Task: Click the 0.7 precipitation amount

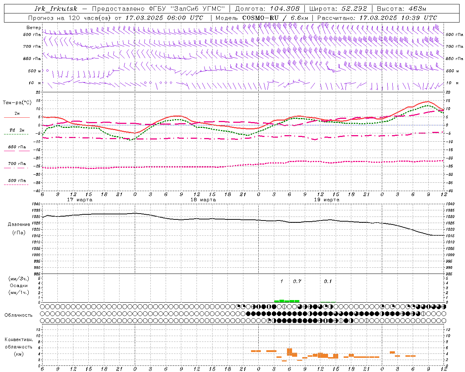Action: [297, 281]
